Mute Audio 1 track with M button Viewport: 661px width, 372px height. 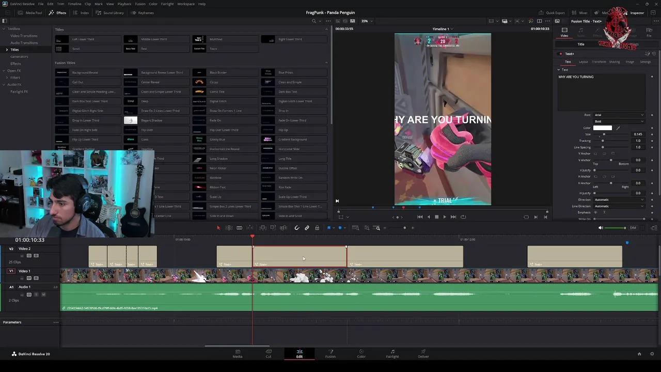click(43, 295)
